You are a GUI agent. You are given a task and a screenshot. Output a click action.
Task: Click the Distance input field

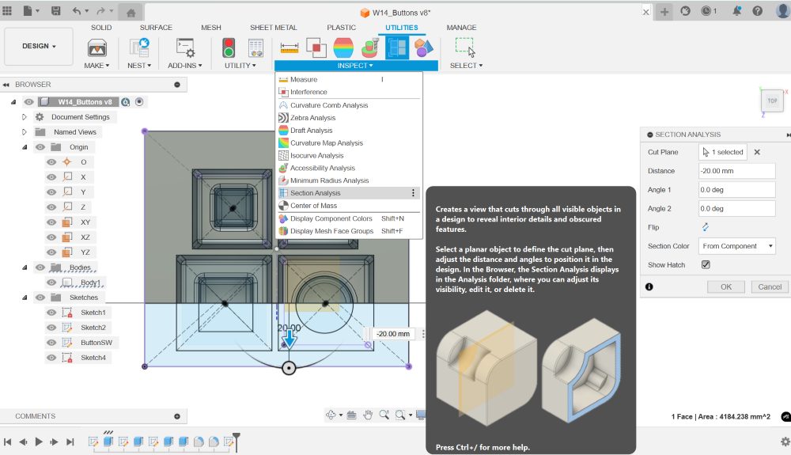[737, 171]
